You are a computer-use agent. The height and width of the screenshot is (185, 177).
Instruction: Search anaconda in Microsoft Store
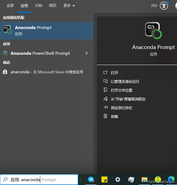[47, 72]
